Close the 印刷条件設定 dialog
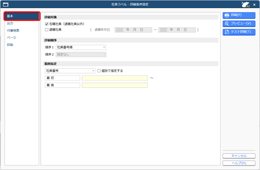The height and width of the screenshot is (170, 260). click(254, 5)
